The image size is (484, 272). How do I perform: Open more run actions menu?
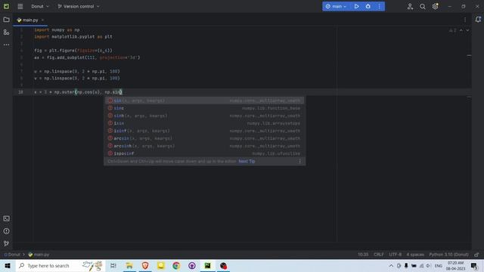[380, 6]
